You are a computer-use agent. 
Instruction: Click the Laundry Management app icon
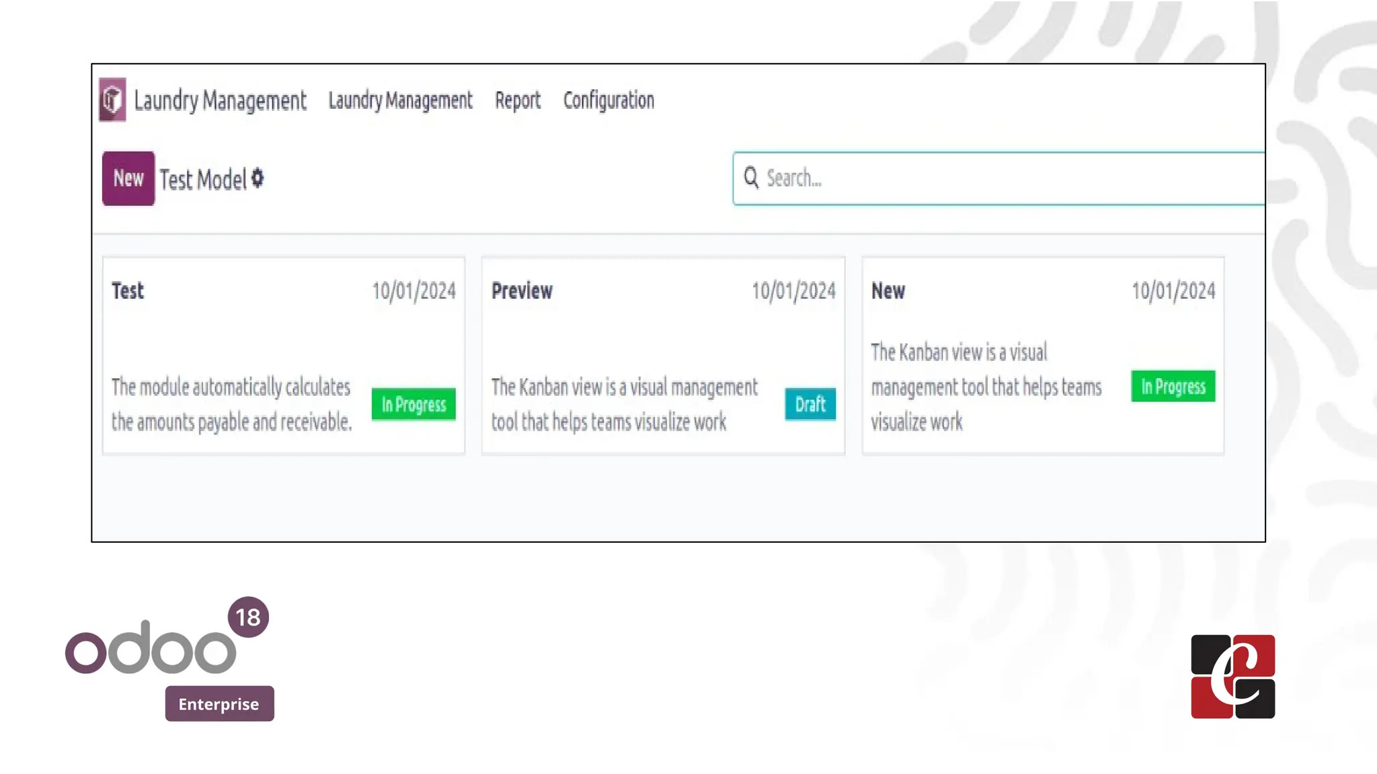(112, 99)
